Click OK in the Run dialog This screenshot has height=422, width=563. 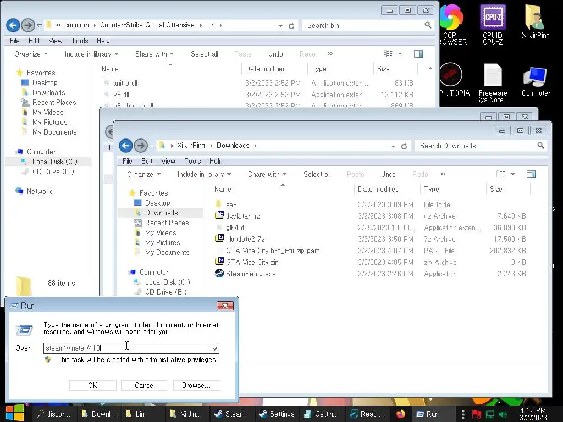(92, 385)
